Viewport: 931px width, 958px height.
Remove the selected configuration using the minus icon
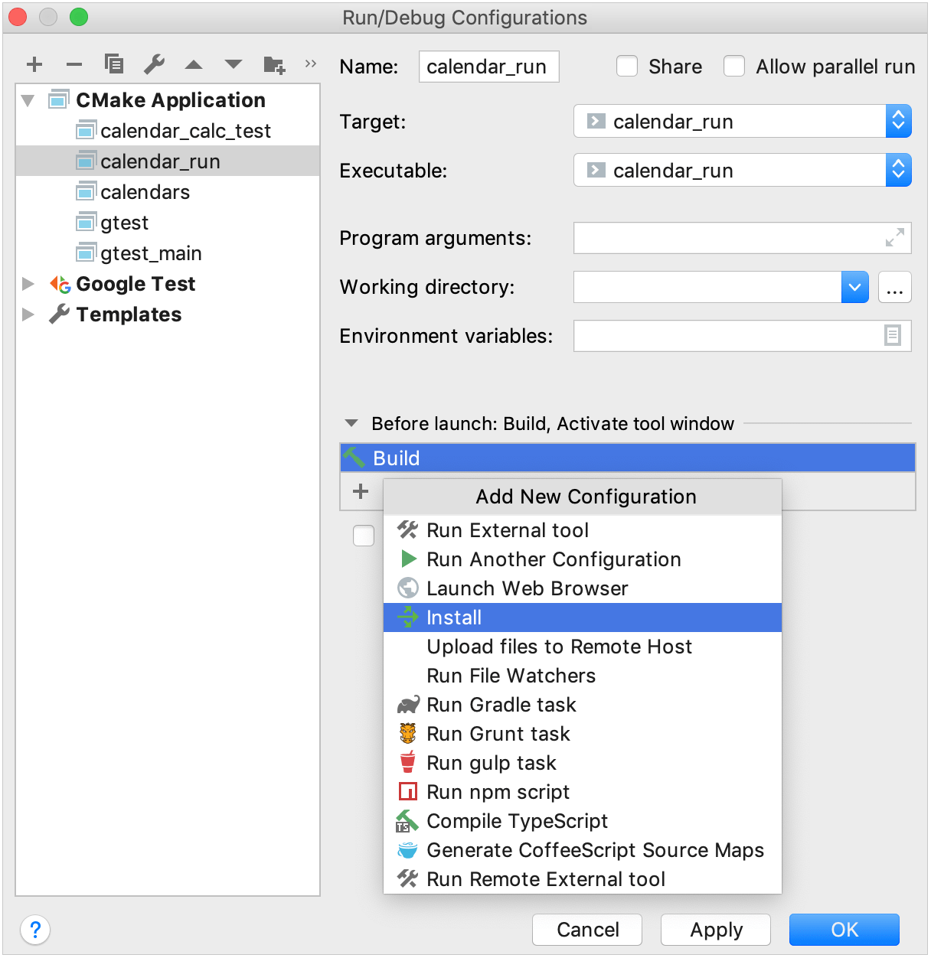click(x=74, y=64)
